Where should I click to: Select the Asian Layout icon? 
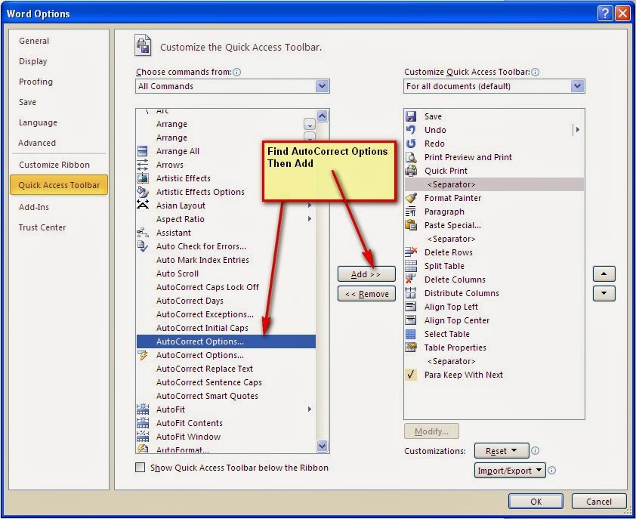[x=142, y=205]
